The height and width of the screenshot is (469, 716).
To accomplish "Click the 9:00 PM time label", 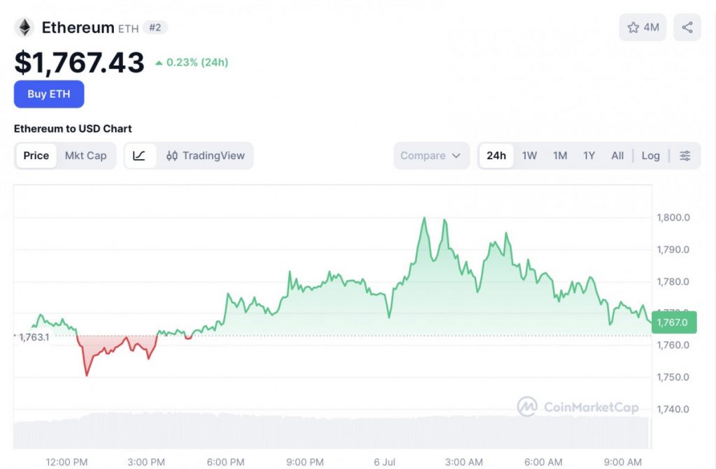I will (x=305, y=462).
